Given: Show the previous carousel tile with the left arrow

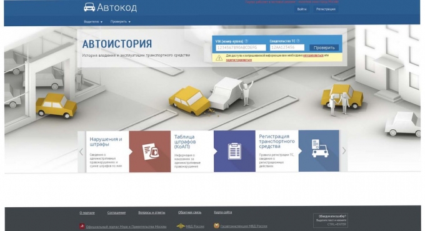Looking at the screenshot, I should (x=81, y=152).
